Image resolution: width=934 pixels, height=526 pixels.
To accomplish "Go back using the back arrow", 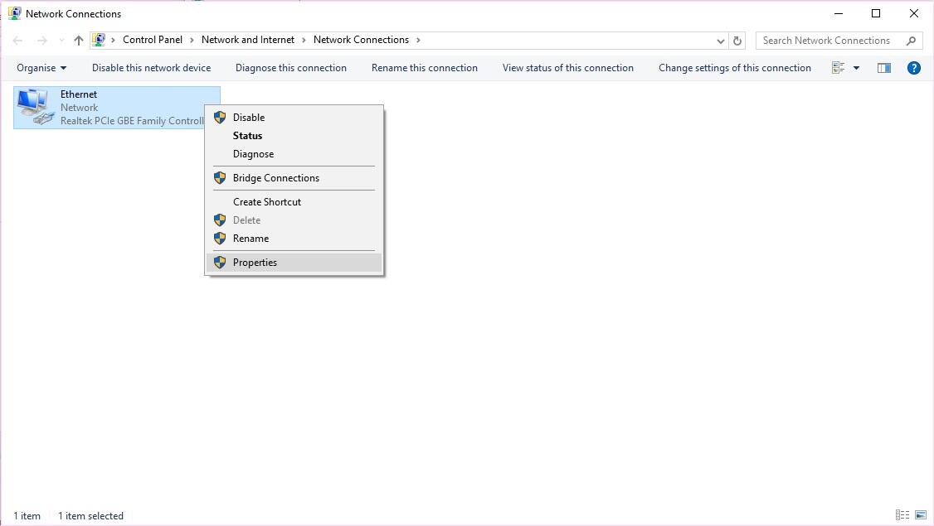I will 18,41.
